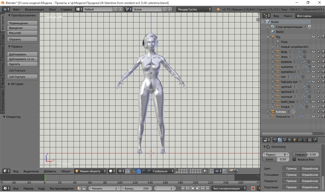Toggle the Relative filter checkbox
Screen dimensions: 325x192
(x=294, y=159)
